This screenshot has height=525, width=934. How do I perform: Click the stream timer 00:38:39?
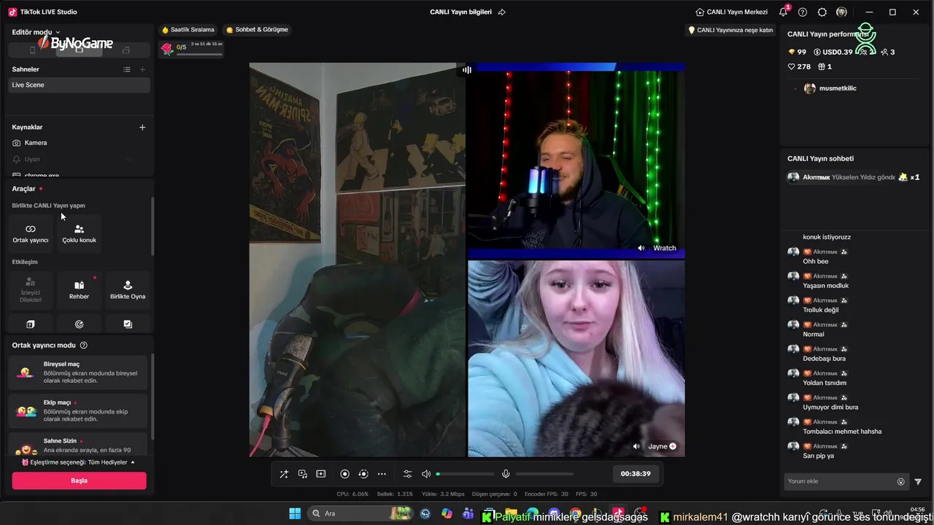636,474
